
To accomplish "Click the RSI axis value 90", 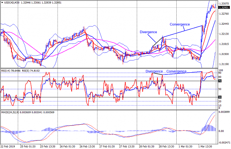I will coord(220,73).
